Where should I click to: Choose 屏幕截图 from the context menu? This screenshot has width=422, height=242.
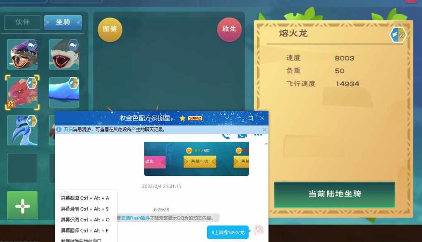85,198
